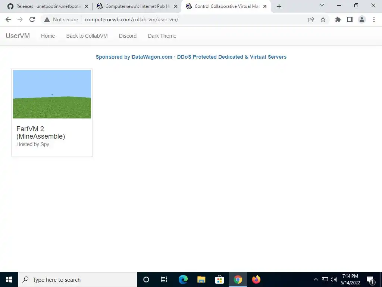Open the clock showing 7:14 PM
The image size is (382, 287).
tap(350, 280)
